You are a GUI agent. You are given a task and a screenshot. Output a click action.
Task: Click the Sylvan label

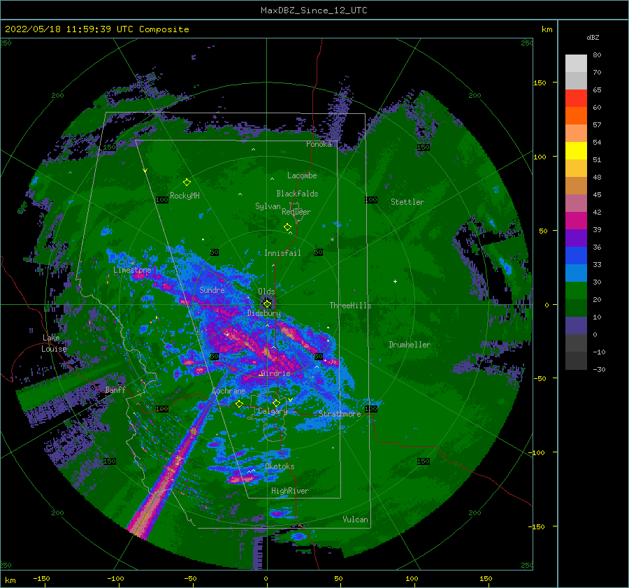pos(268,206)
